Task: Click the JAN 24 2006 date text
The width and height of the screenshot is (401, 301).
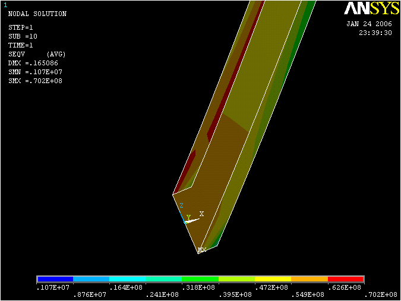Action: (369, 24)
